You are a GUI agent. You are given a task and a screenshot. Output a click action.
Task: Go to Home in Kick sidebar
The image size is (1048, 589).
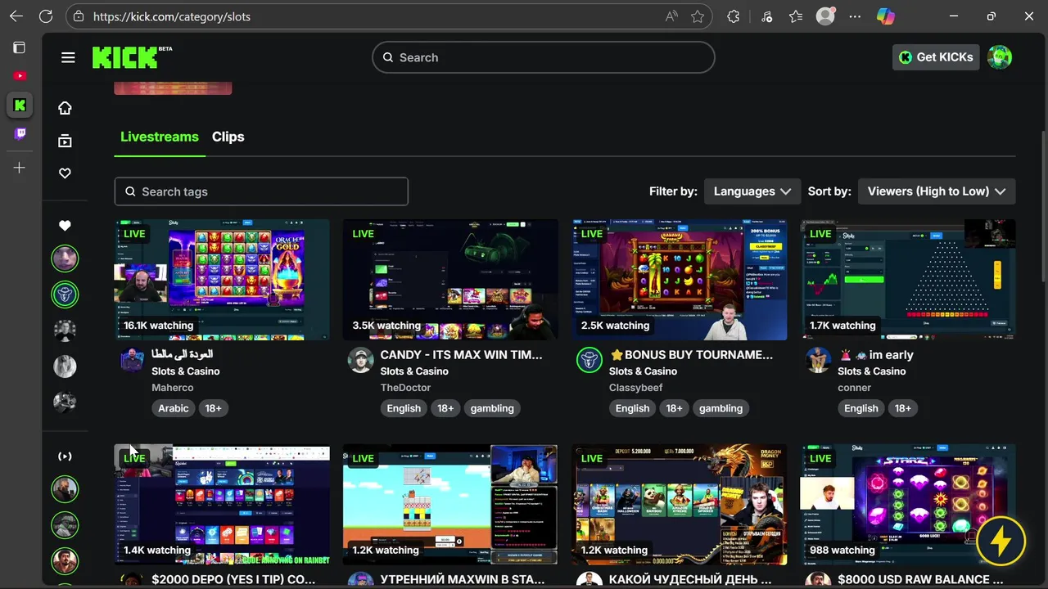65,108
